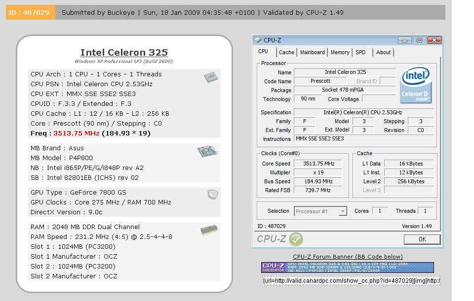Click the OK button in CPU-Z

tap(422, 239)
